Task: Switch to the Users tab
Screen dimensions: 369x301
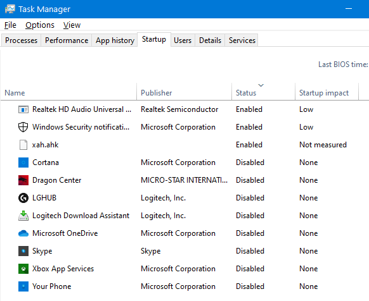Action: 183,40
